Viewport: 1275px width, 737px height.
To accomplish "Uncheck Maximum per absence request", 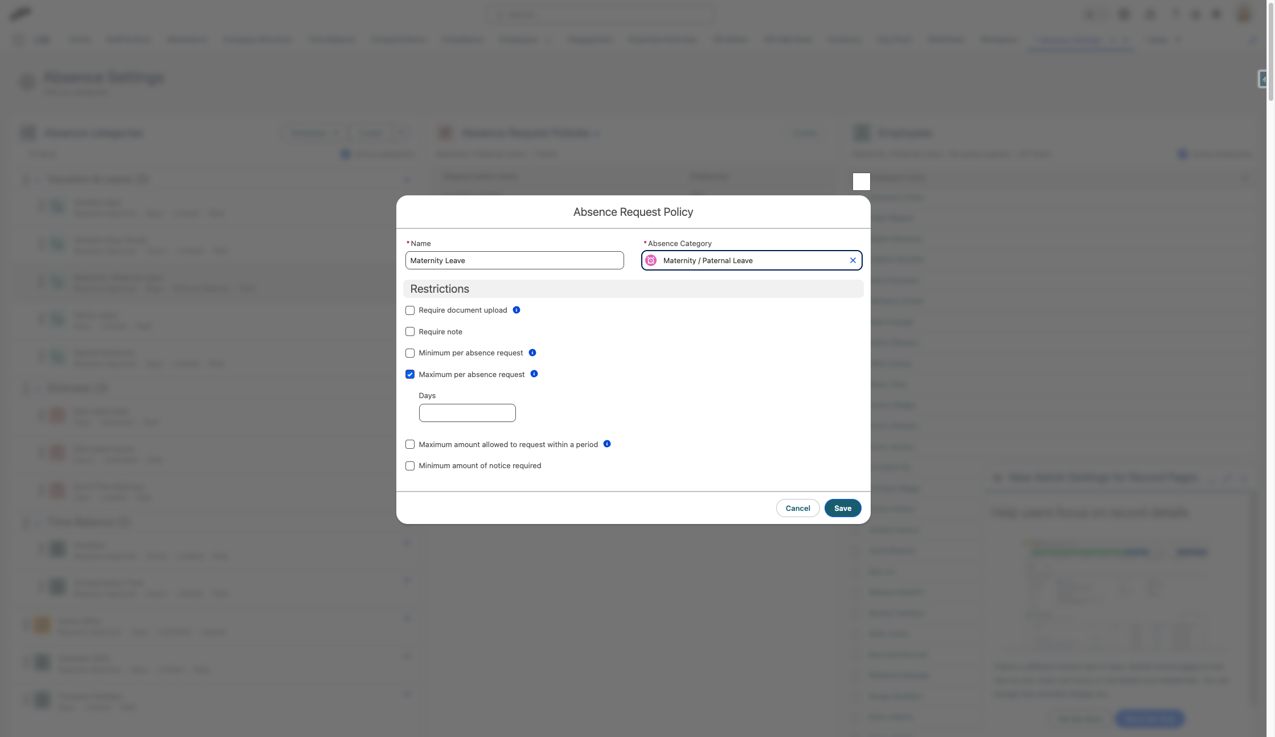I will tap(410, 374).
